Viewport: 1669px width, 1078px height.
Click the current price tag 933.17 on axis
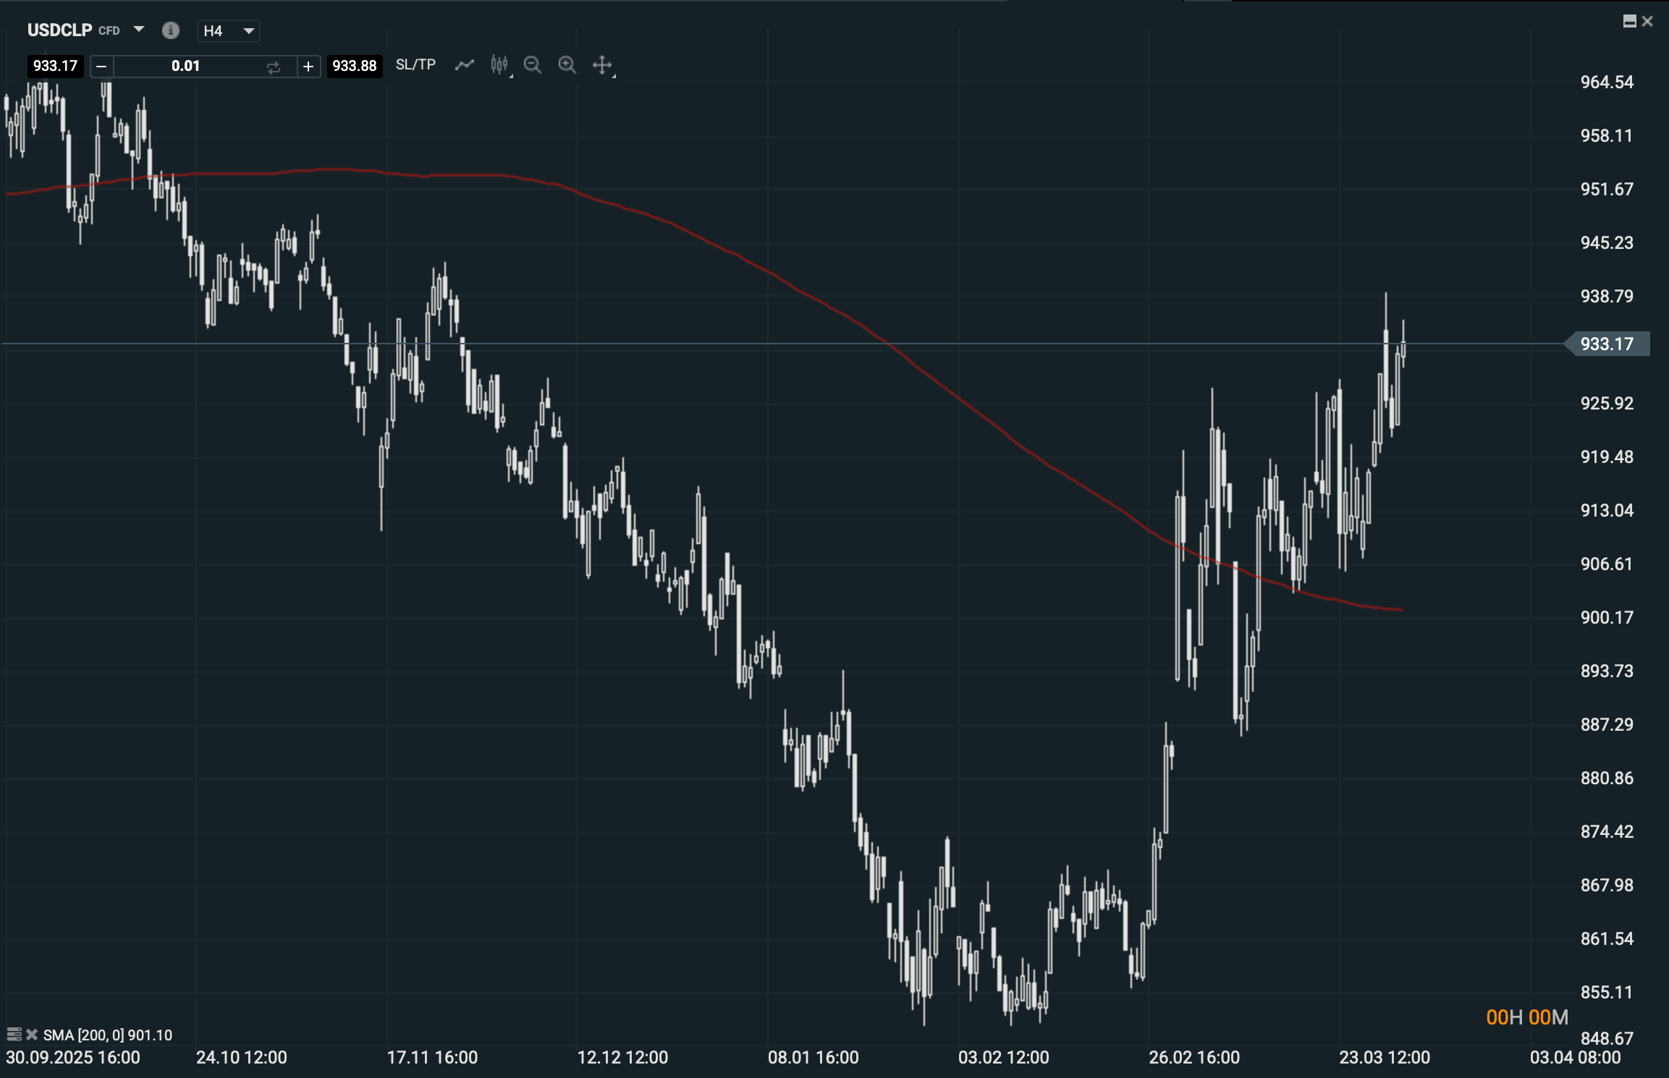(1607, 344)
